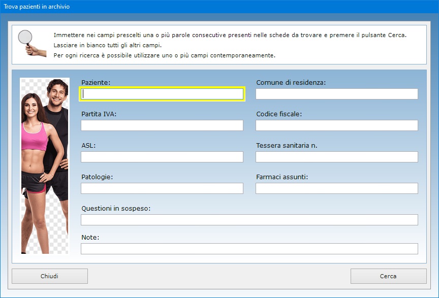The width and height of the screenshot is (439, 298).
Task: Click the Farmaci assunti text field
Action: [336, 188]
